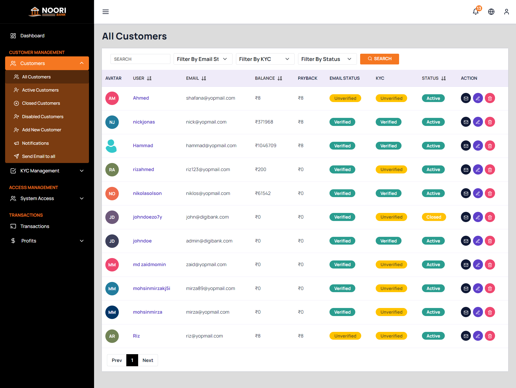This screenshot has height=388, width=516.
Task: Open rizahmed's profile link
Action: tap(144, 169)
